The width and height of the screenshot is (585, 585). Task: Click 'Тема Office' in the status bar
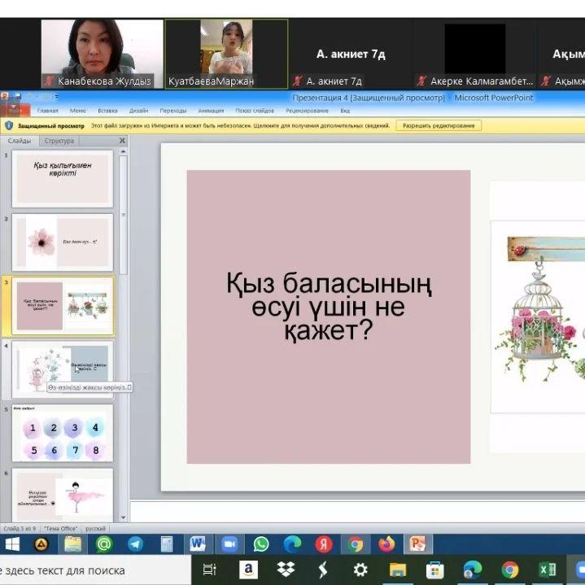click(60, 528)
